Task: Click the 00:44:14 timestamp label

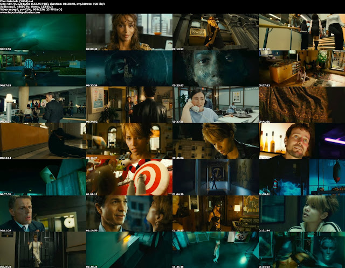Action: (5, 158)
